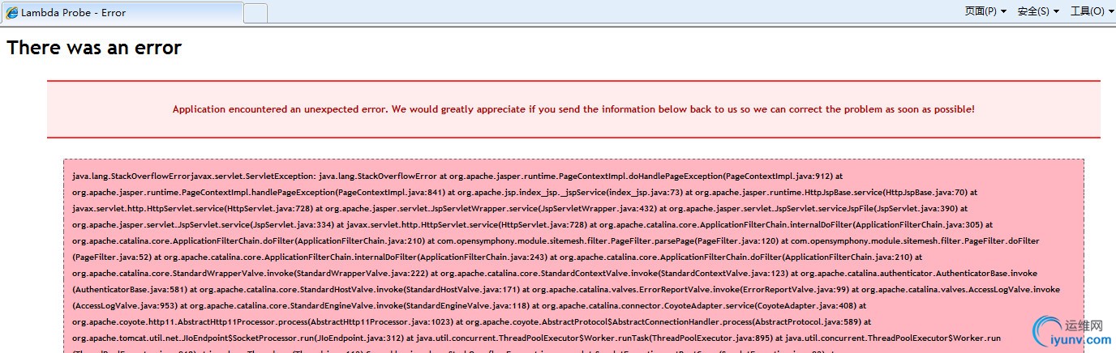Open the 安全(S) menu
The width and height of the screenshot is (1116, 353).
point(1038,11)
